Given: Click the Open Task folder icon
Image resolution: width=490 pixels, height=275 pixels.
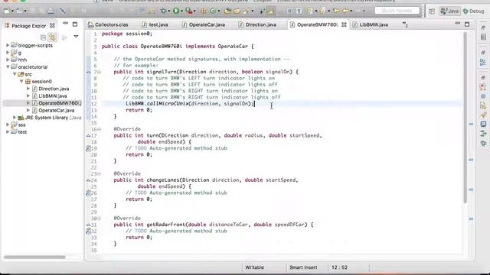Looking at the screenshot, I should 237,11.
